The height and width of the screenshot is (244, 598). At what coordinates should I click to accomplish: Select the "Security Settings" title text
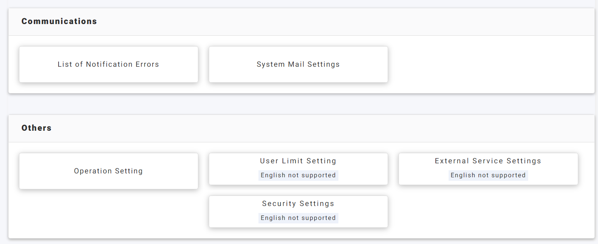tap(298, 204)
